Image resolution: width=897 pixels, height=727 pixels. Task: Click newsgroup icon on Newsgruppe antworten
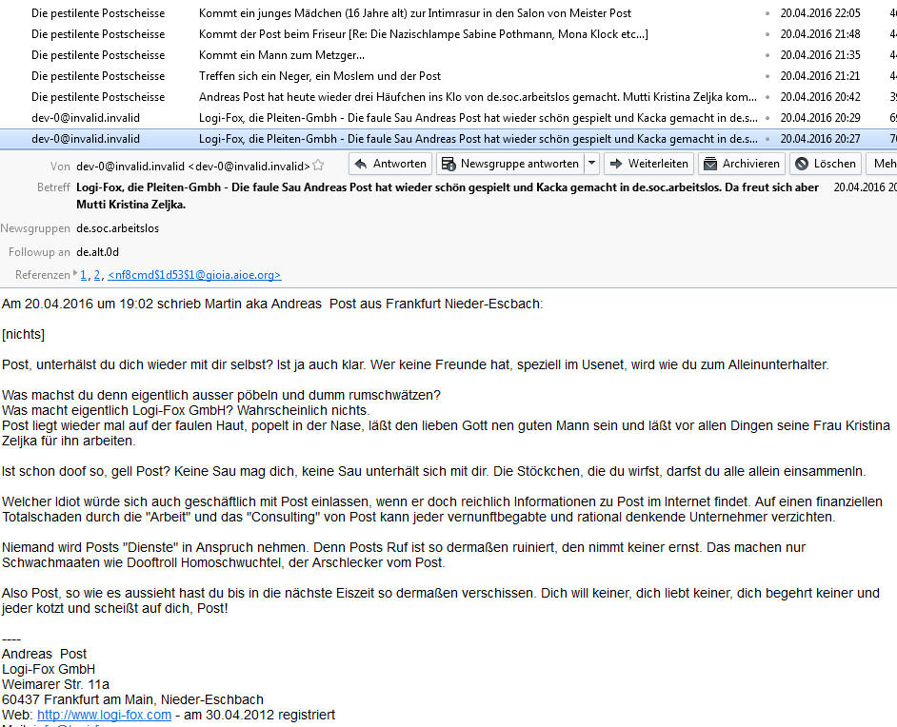(x=448, y=164)
